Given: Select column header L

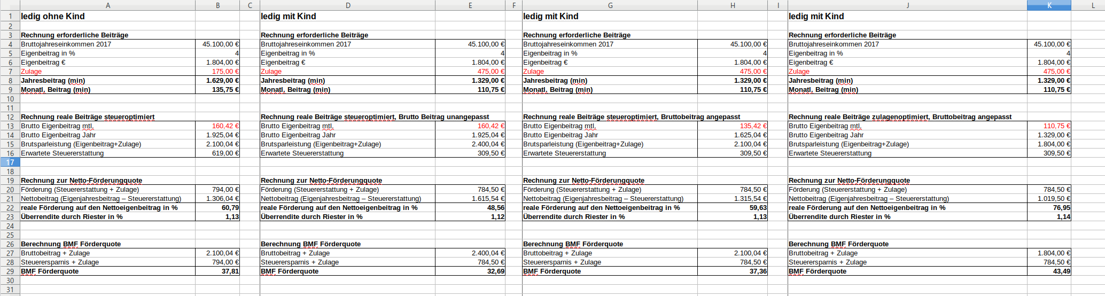Looking at the screenshot, I should pos(1088,5).
